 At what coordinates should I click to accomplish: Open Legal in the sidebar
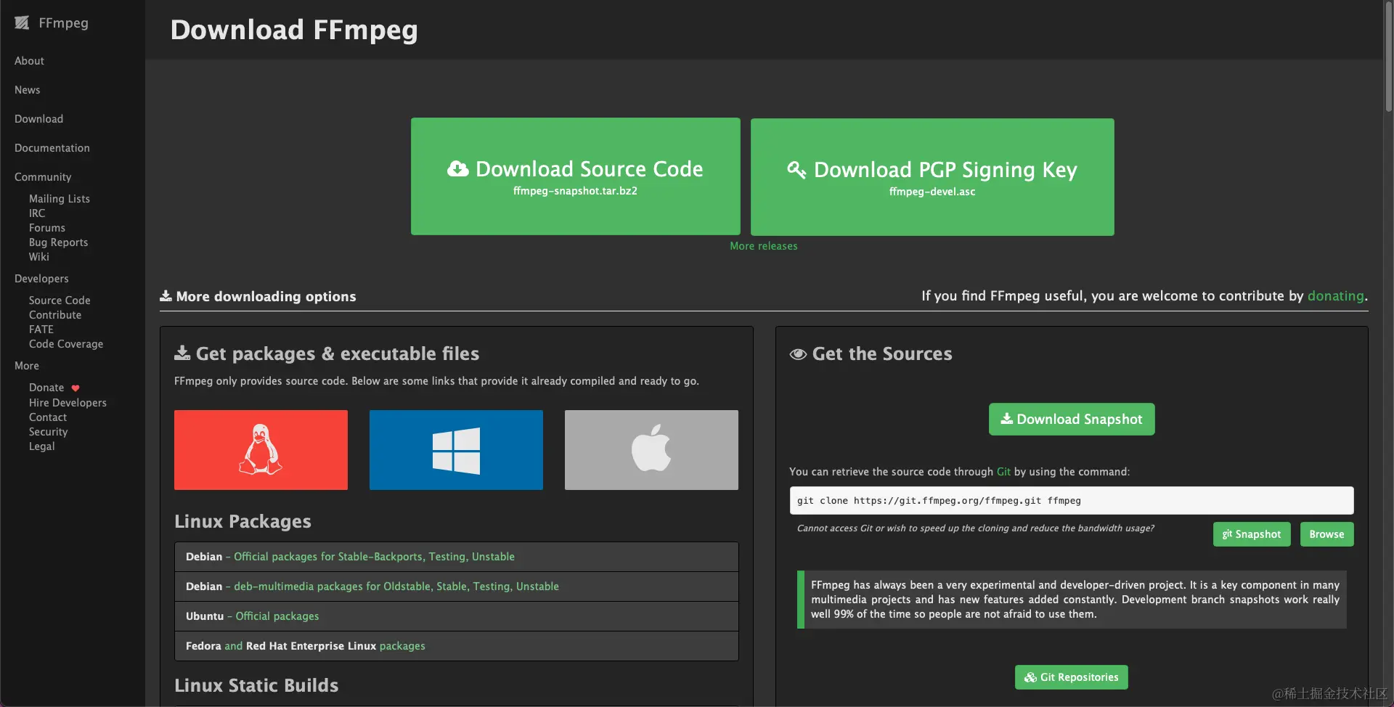tap(42, 446)
